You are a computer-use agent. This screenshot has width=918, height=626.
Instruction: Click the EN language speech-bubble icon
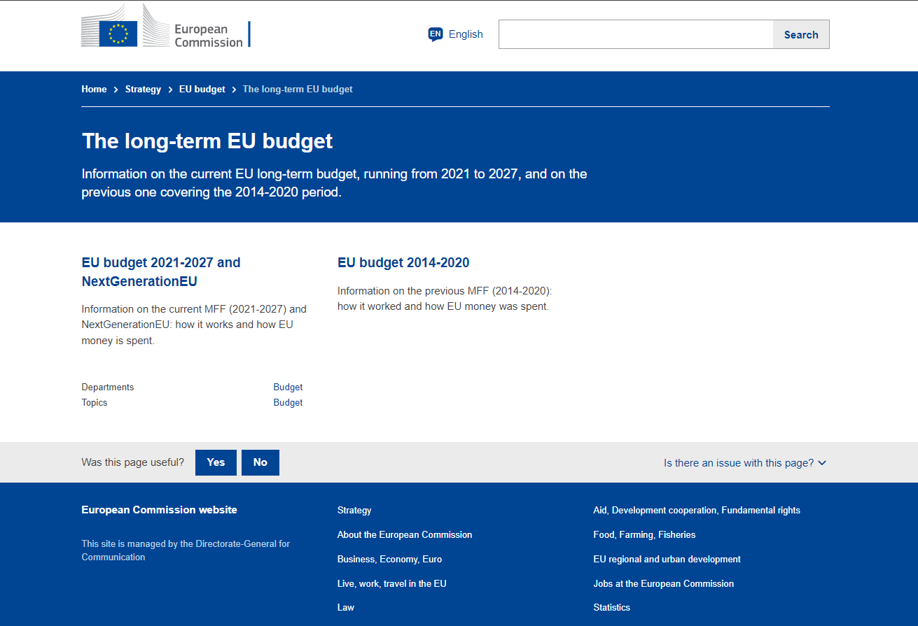[436, 34]
